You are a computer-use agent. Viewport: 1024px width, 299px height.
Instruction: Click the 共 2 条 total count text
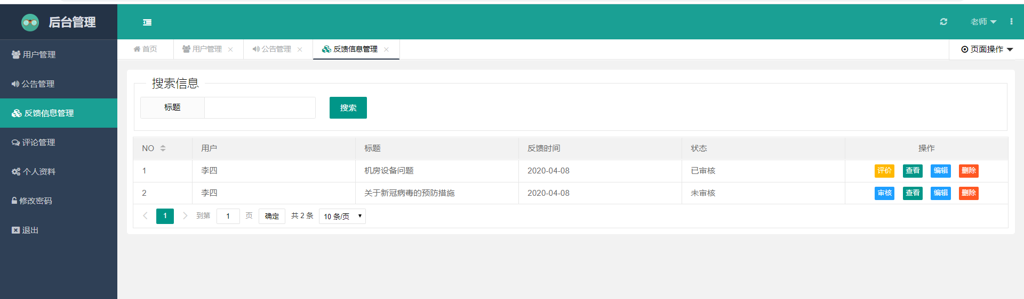click(302, 215)
